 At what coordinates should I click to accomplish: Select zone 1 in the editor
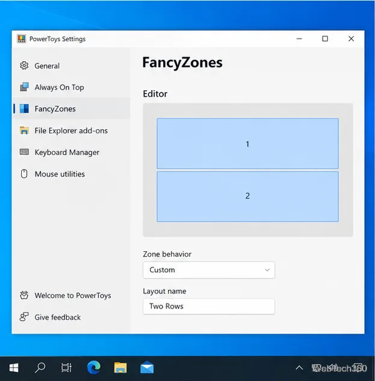(x=247, y=144)
